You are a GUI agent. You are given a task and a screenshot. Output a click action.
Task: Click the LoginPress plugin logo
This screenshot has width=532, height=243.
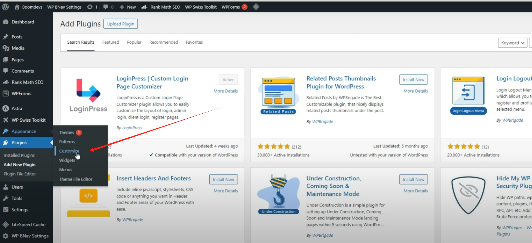[x=88, y=95]
